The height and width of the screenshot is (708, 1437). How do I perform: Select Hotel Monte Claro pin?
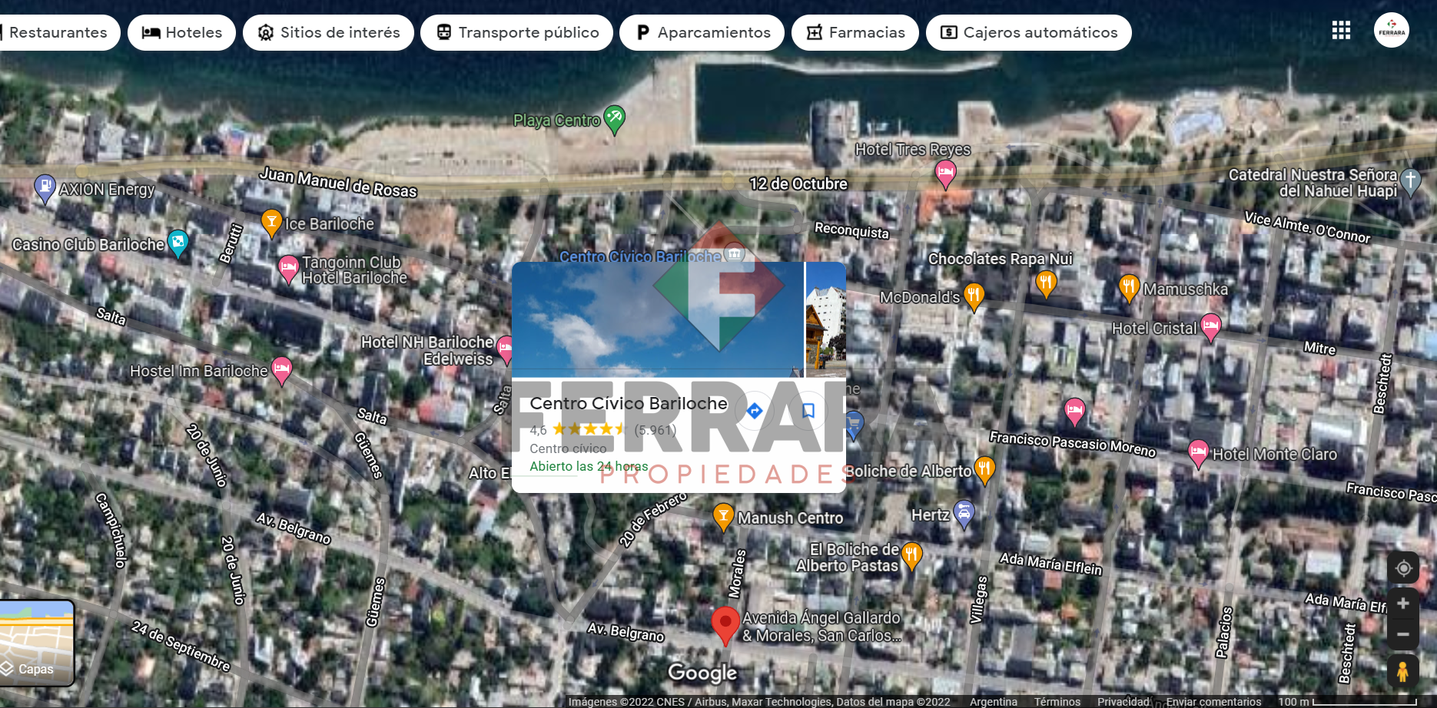point(1199,453)
